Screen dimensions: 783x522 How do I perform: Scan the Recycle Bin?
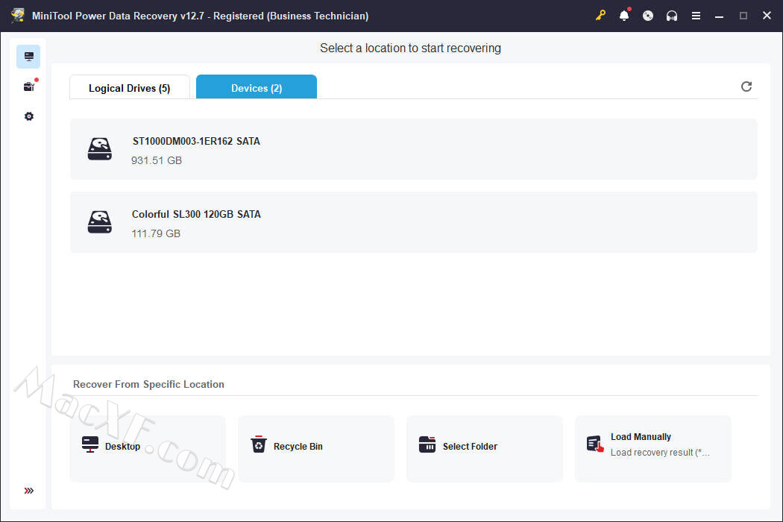pos(315,448)
